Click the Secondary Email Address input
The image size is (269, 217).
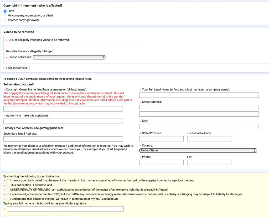tap(63, 139)
